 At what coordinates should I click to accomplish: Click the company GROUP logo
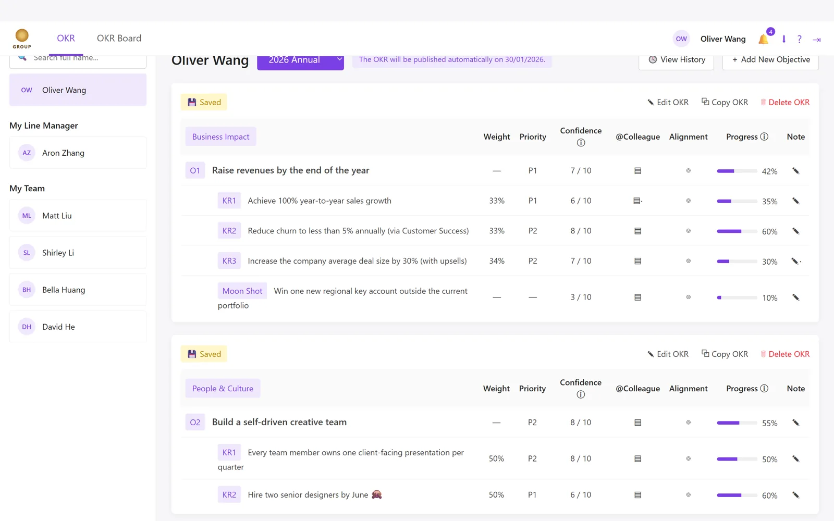pyautogui.click(x=22, y=39)
